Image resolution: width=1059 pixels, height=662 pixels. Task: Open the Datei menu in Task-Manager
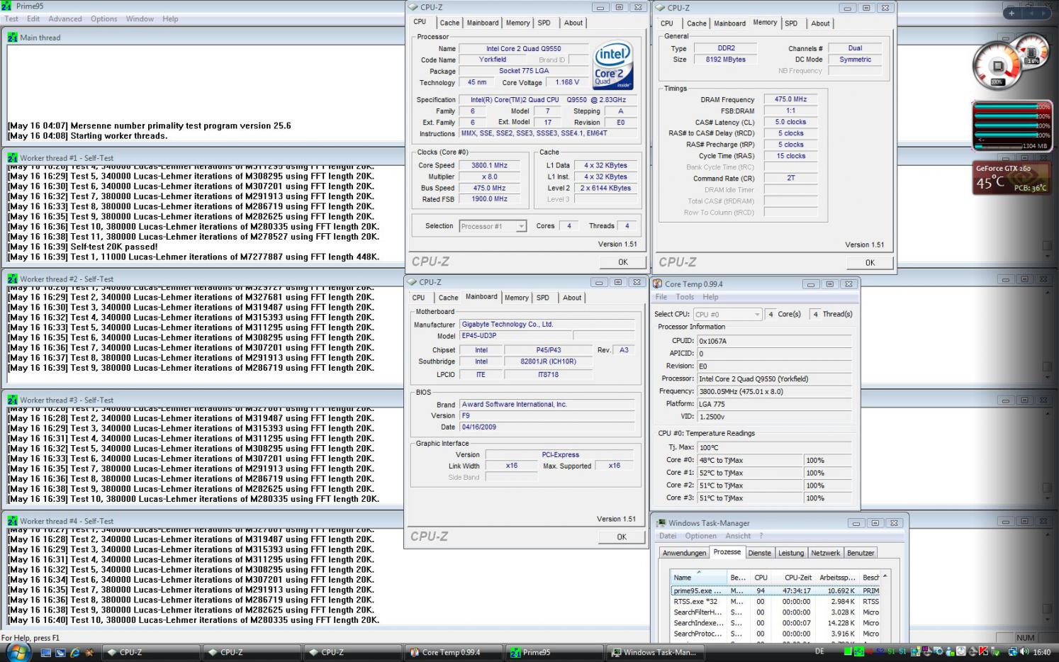tap(668, 536)
